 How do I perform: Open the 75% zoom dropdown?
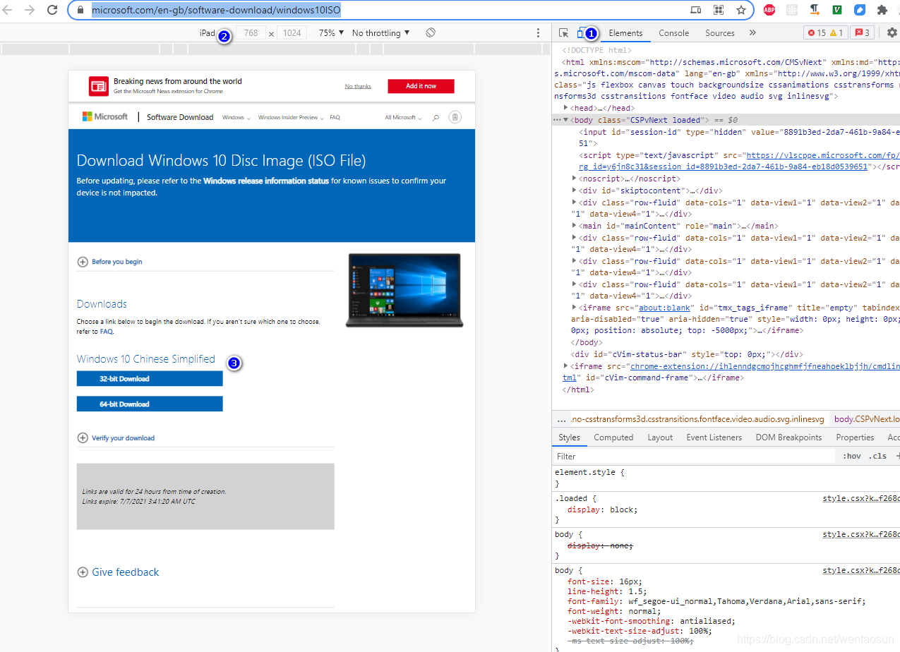coord(331,32)
